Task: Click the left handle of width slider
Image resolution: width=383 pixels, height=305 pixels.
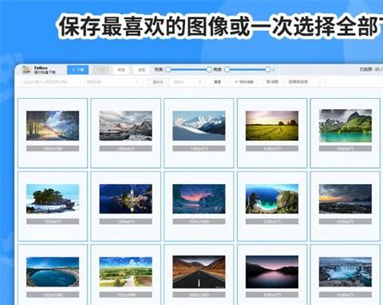Action: [168, 69]
